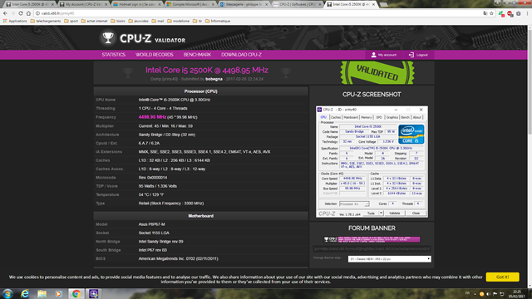The width and height of the screenshot is (532, 299).
Task: Switch to the Compte Microsoft browser tab
Action: 191,4
